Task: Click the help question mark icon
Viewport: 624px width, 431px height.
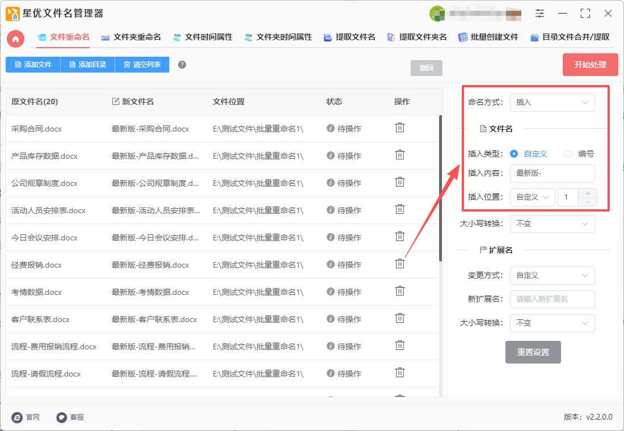Action: click(182, 65)
